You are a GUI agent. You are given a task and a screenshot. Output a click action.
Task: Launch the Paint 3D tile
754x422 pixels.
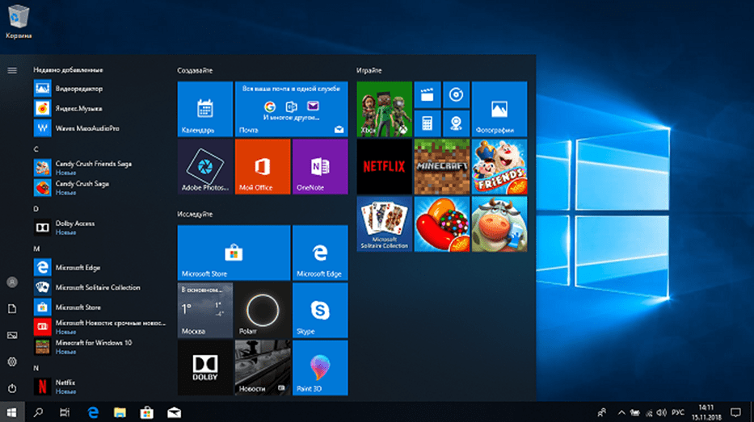(319, 367)
